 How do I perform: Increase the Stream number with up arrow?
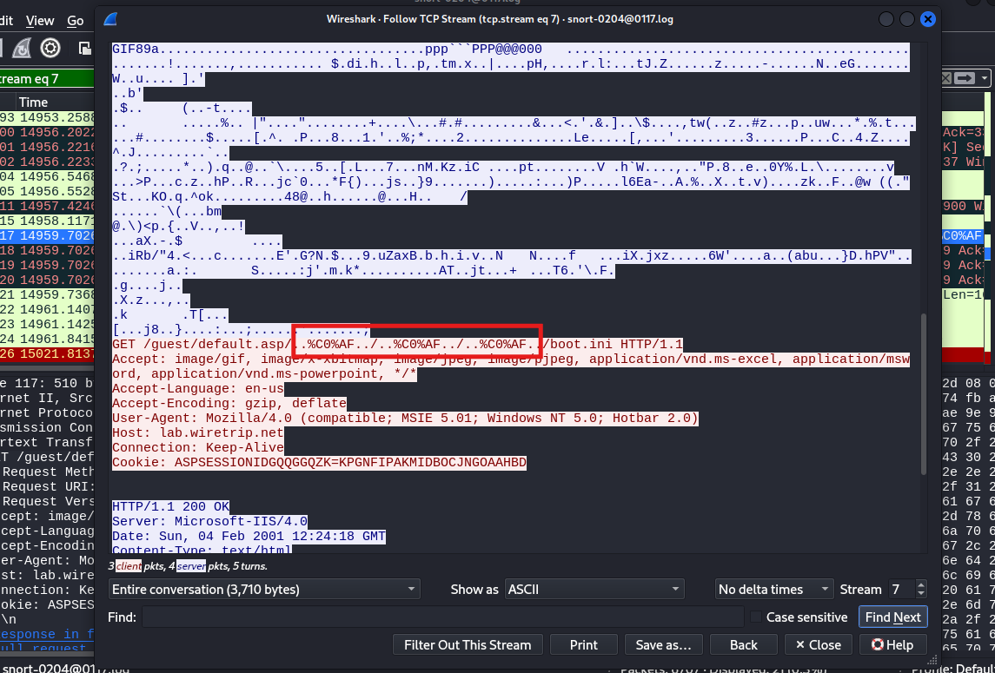[921, 584]
